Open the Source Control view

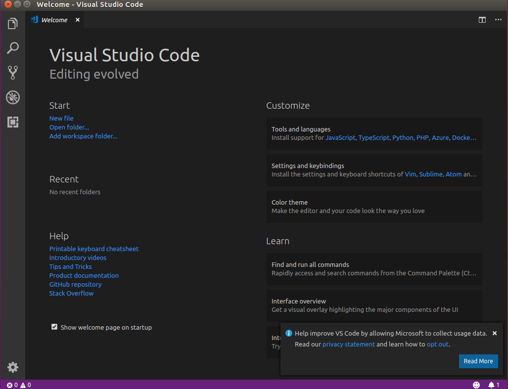[13, 73]
